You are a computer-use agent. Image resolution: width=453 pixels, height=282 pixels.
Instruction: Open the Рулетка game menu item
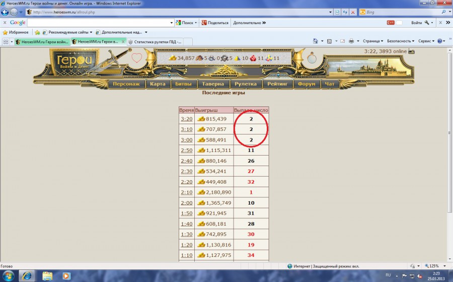247,84
